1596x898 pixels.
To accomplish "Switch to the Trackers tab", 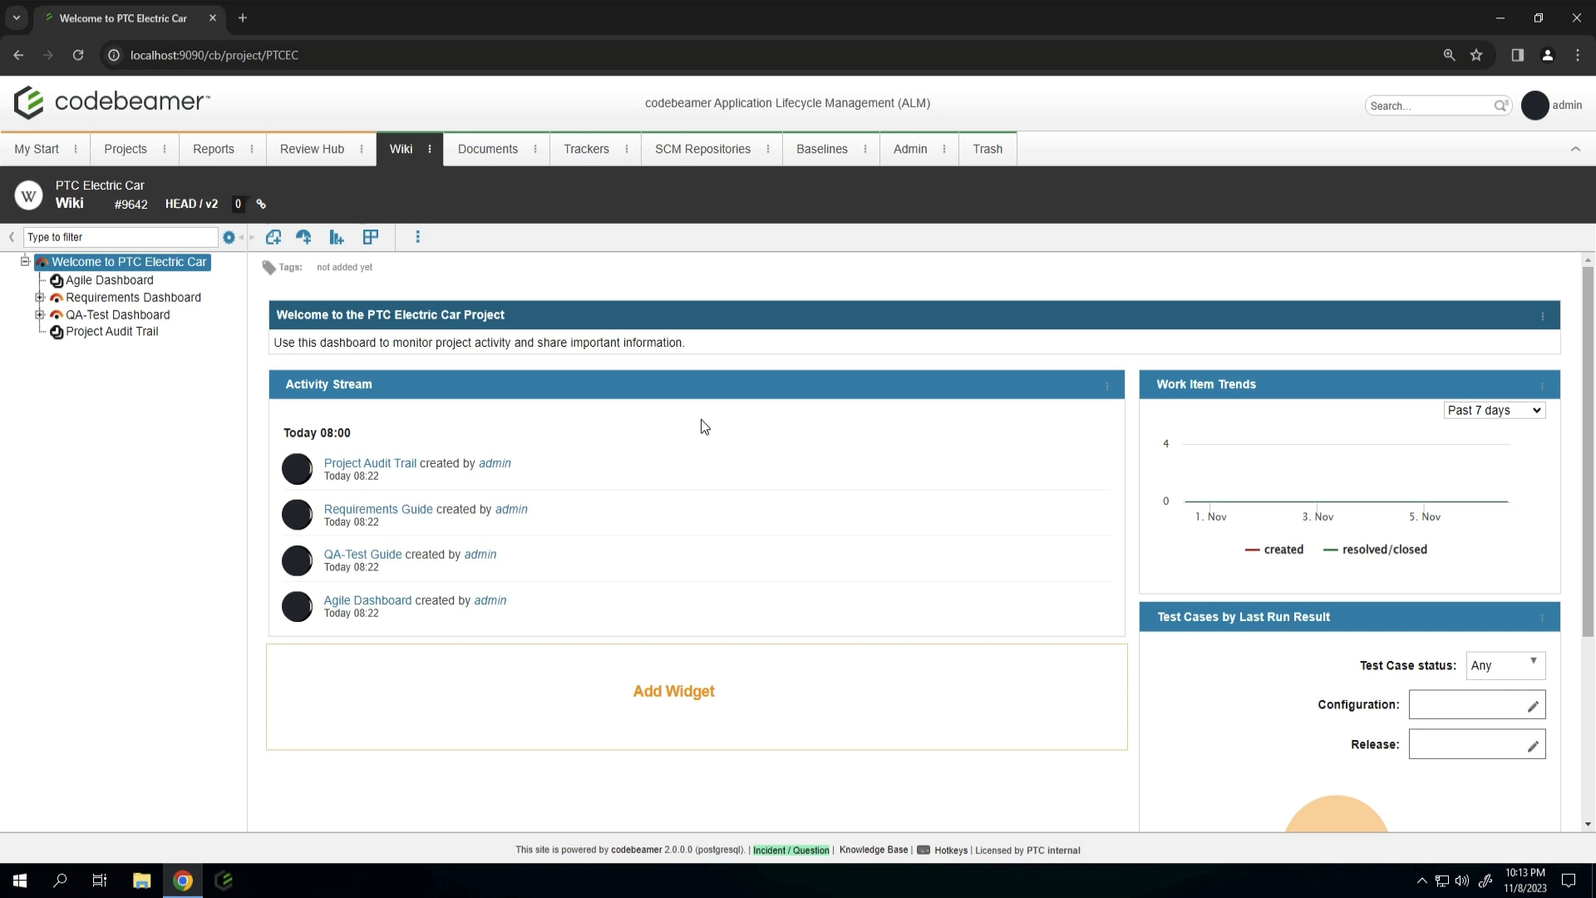I will (x=587, y=149).
